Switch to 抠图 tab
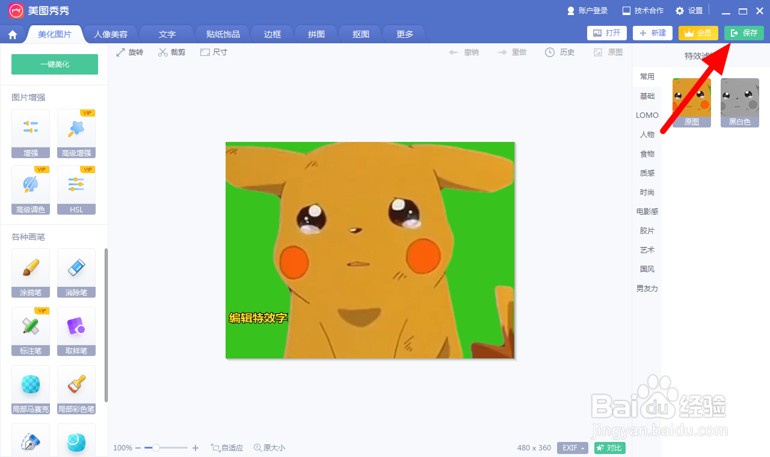The height and width of the screenshot is (457, 770). (x=361, y=34)
